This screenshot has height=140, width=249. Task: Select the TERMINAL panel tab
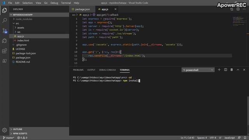click(x=124, y=70)
